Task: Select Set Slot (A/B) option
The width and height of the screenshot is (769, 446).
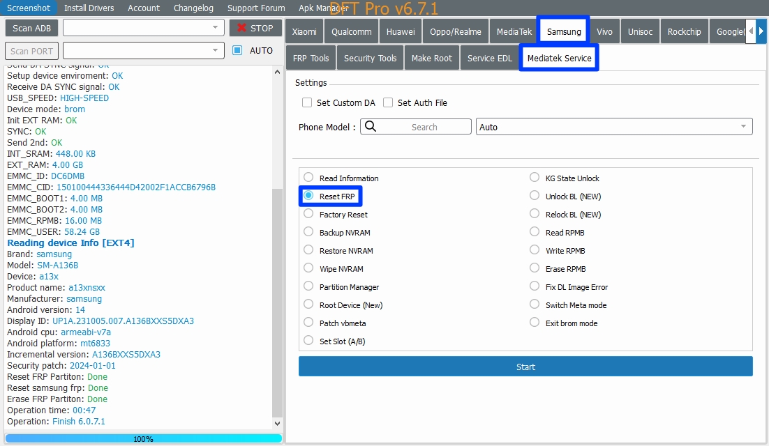Action: pos(308,340)
